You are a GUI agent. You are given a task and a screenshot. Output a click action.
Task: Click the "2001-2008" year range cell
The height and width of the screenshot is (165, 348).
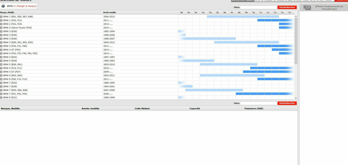109,90
